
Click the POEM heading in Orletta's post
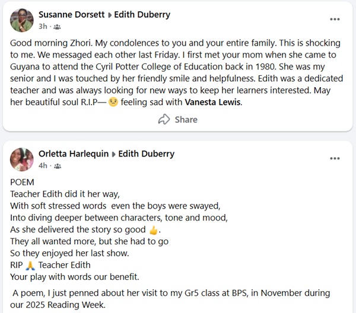[x=23, y=182]
